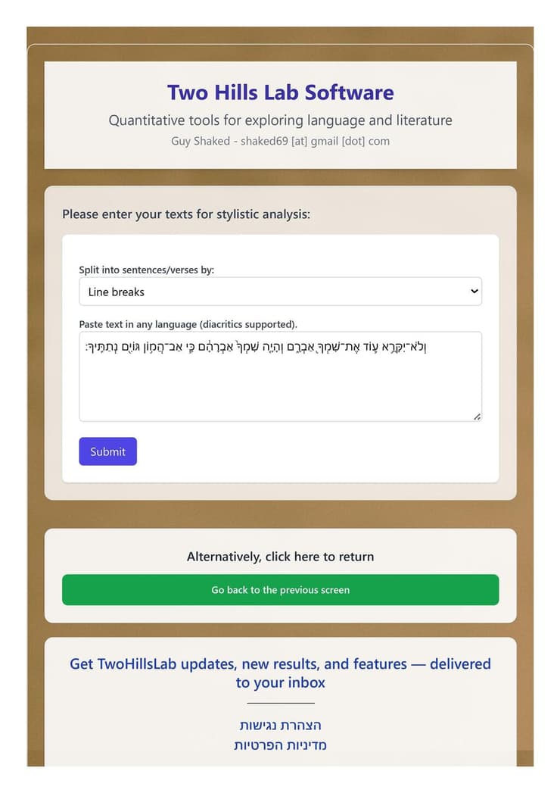Click the "Split into sentences/verses by:" label
This screenshot has height=793, width=560.
(x=147, y=270)
